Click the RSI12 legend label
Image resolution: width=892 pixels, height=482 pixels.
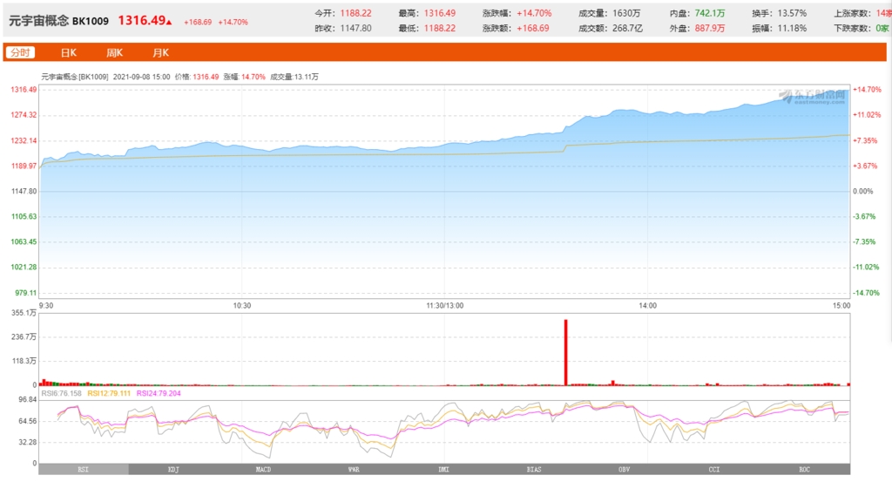110,394
